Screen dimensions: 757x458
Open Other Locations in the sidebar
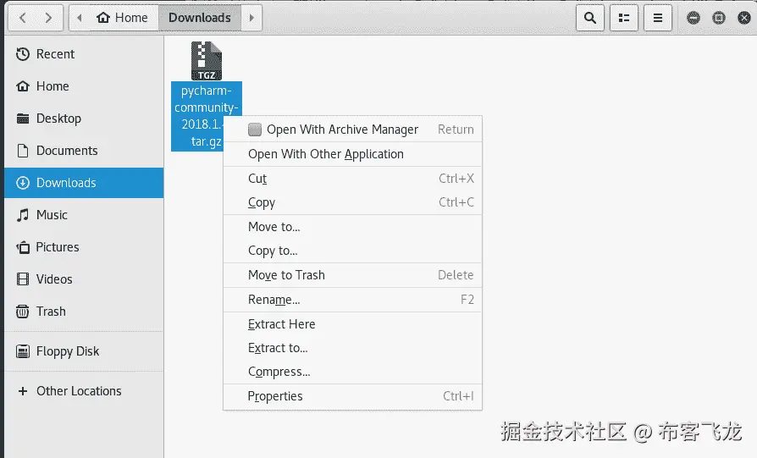79,391
